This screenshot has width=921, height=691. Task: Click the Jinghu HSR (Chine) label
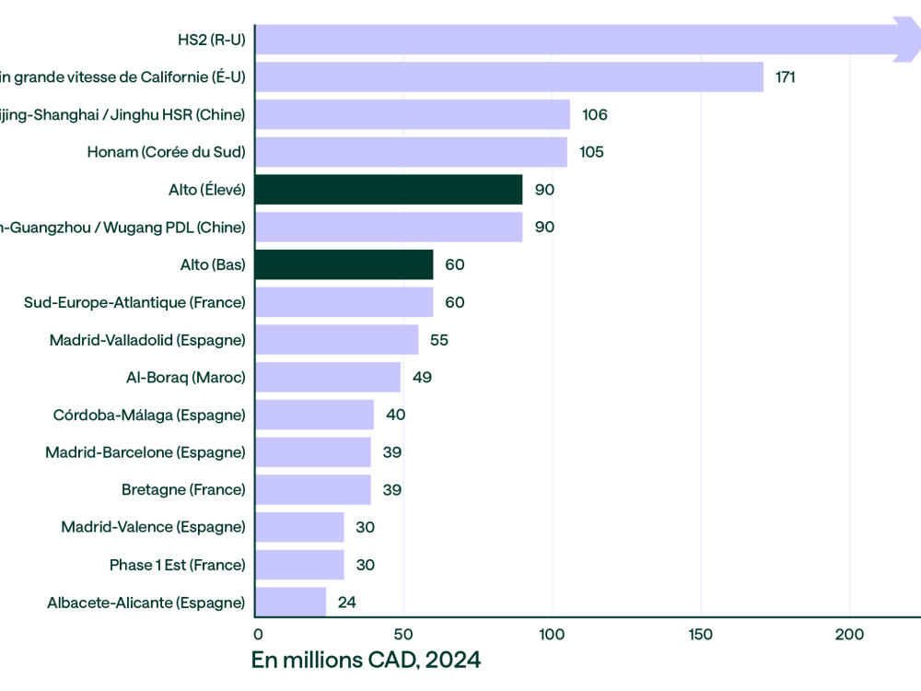coord(122,114)
